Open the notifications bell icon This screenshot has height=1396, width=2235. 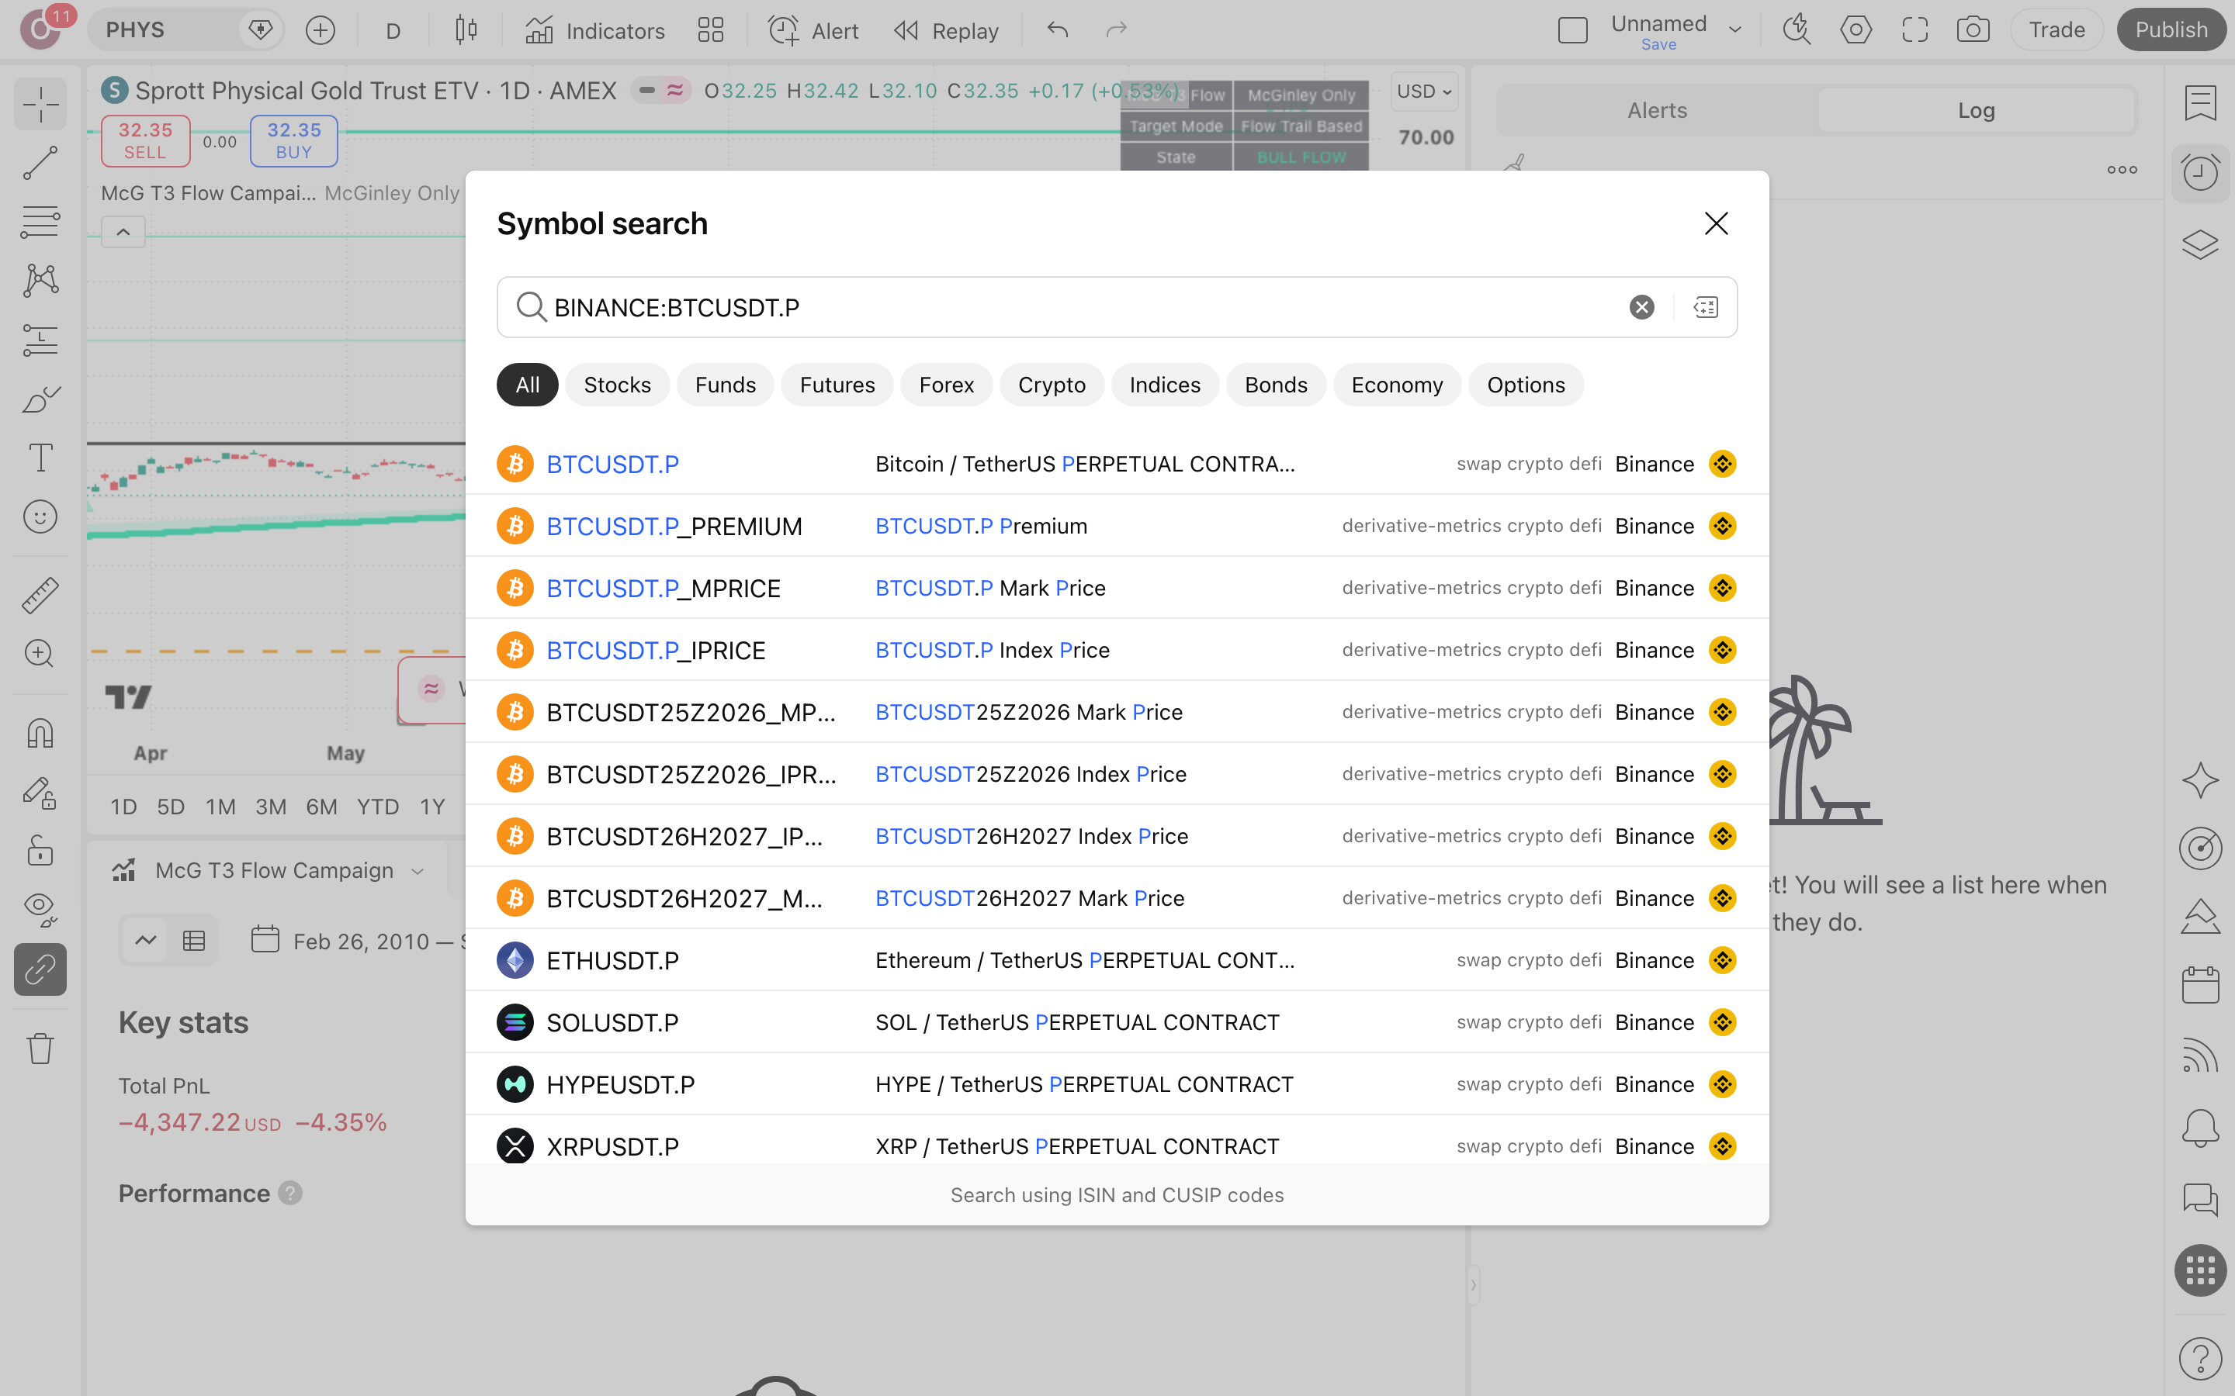click(2200, 1128)
